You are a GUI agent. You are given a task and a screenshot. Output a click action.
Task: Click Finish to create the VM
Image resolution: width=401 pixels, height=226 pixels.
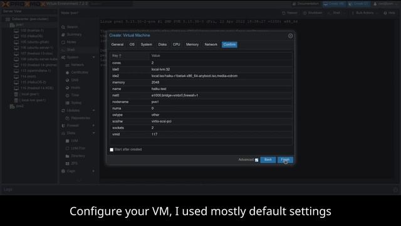(285, 159)
